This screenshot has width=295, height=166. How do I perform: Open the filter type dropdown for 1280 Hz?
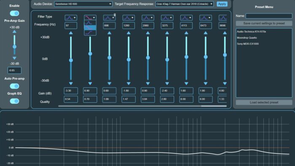coord(129,18)
